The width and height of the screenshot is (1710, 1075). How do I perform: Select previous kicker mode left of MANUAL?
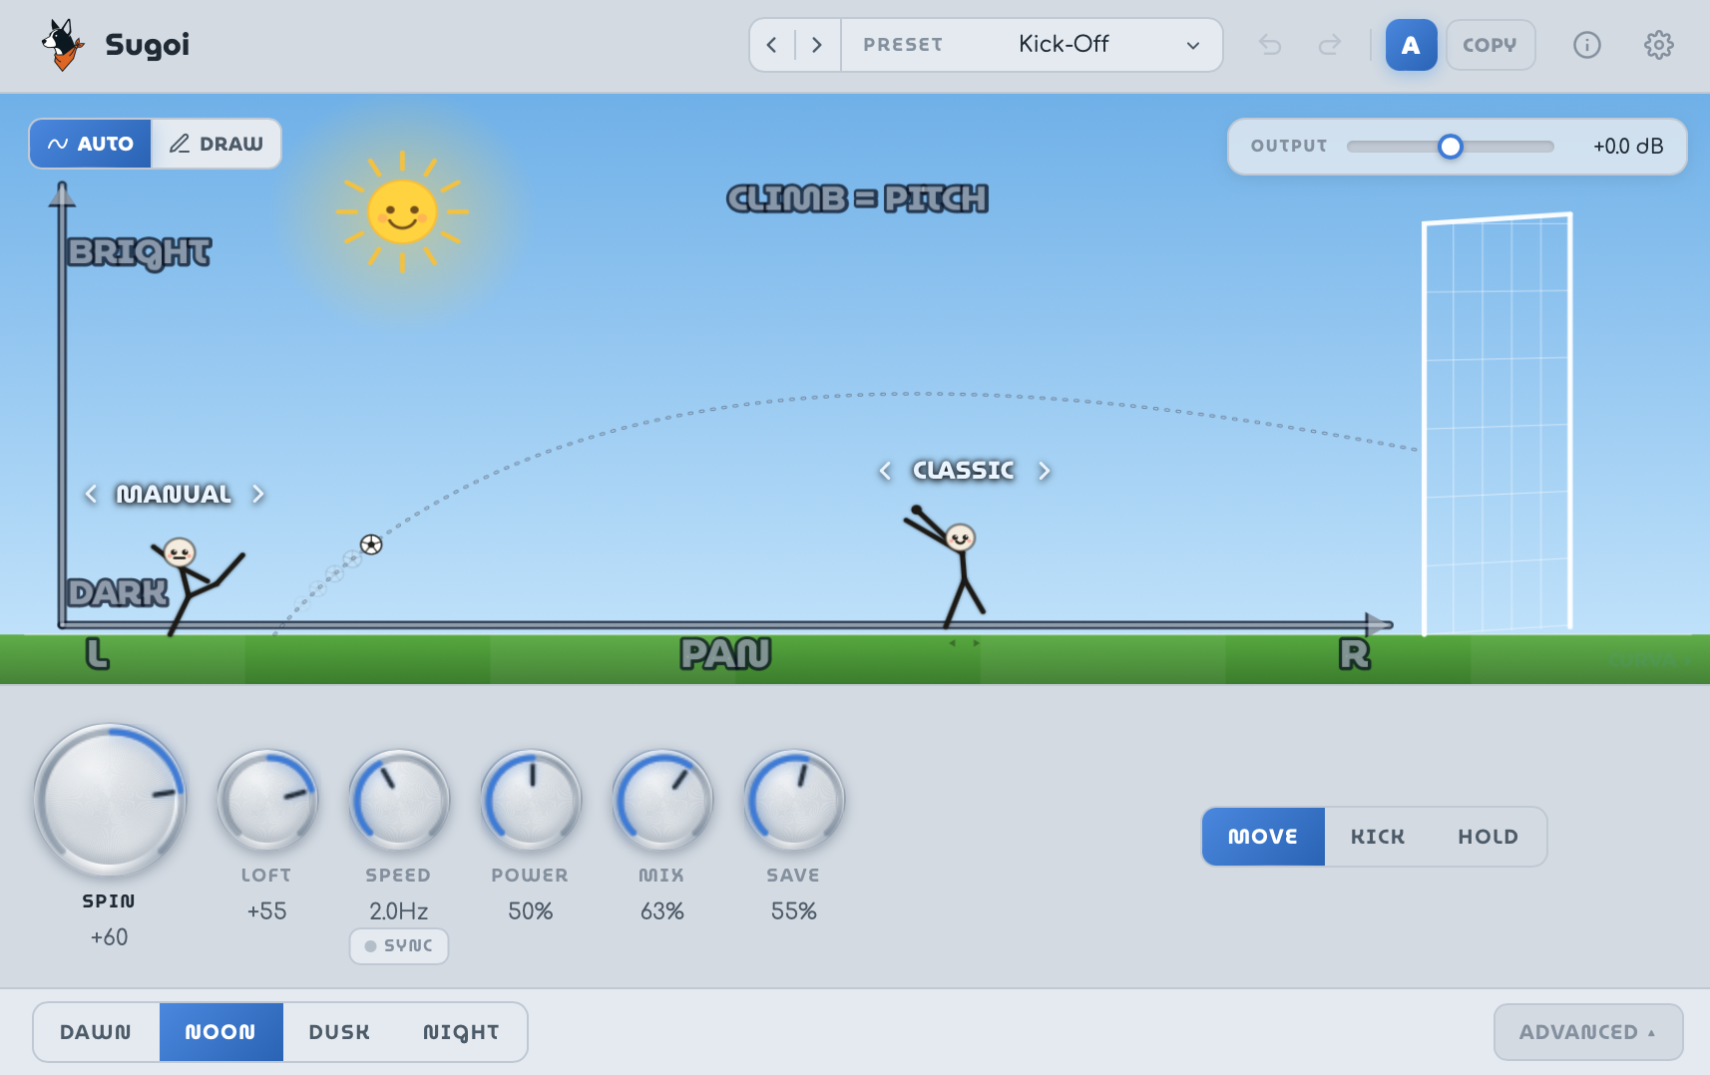(91, 494)
